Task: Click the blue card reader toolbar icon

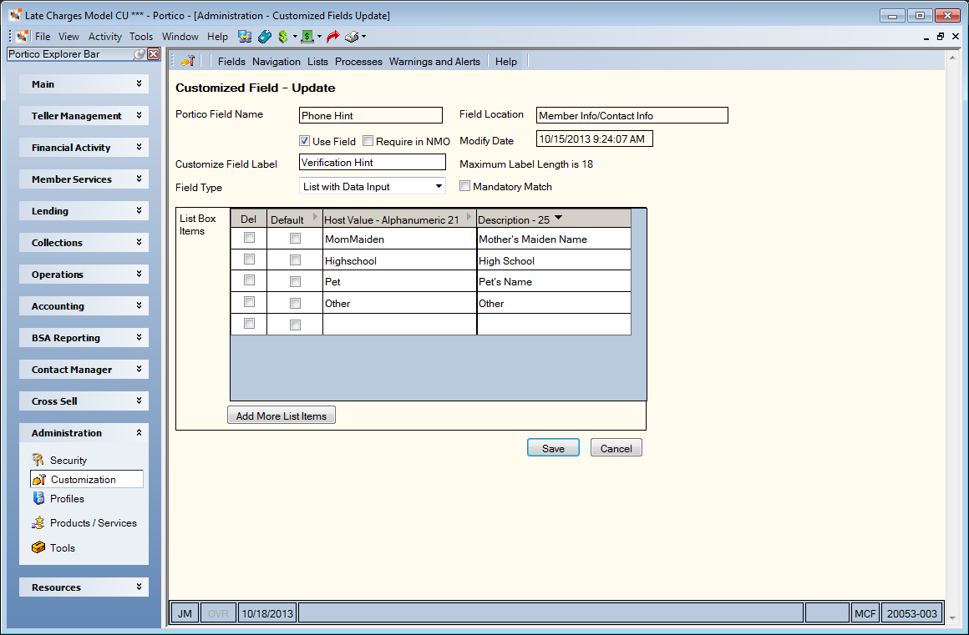Action: (x=265, y=37)
